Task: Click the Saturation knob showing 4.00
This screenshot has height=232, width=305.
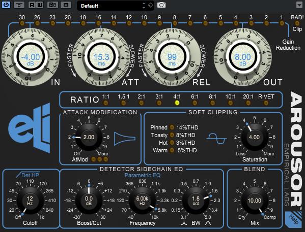Action: point(254,138)
